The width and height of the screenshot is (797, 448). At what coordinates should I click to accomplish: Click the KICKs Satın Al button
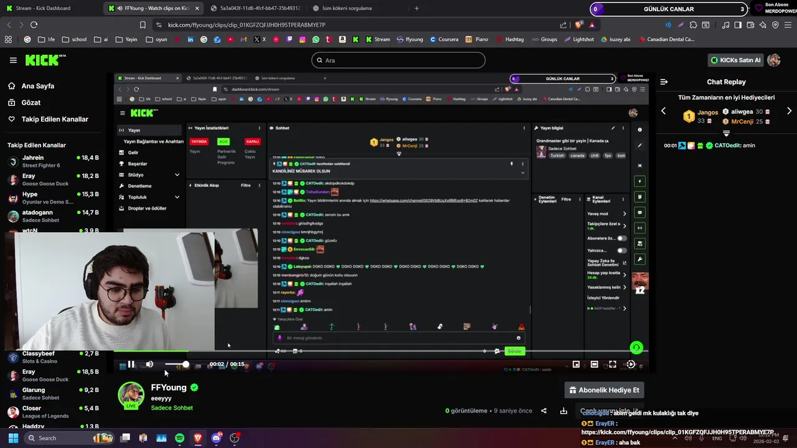click(735, 60)
